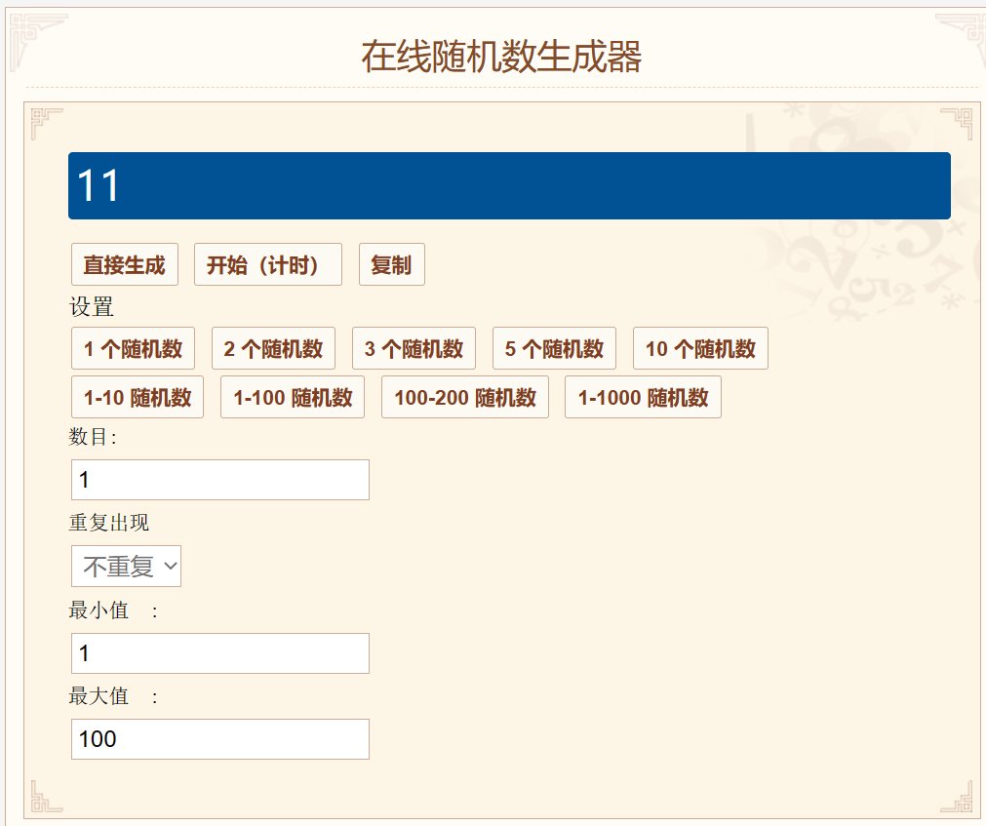Click the 重复出现 label
The width and height of the screenshot is (986, 826).
[x=109, y=523]
